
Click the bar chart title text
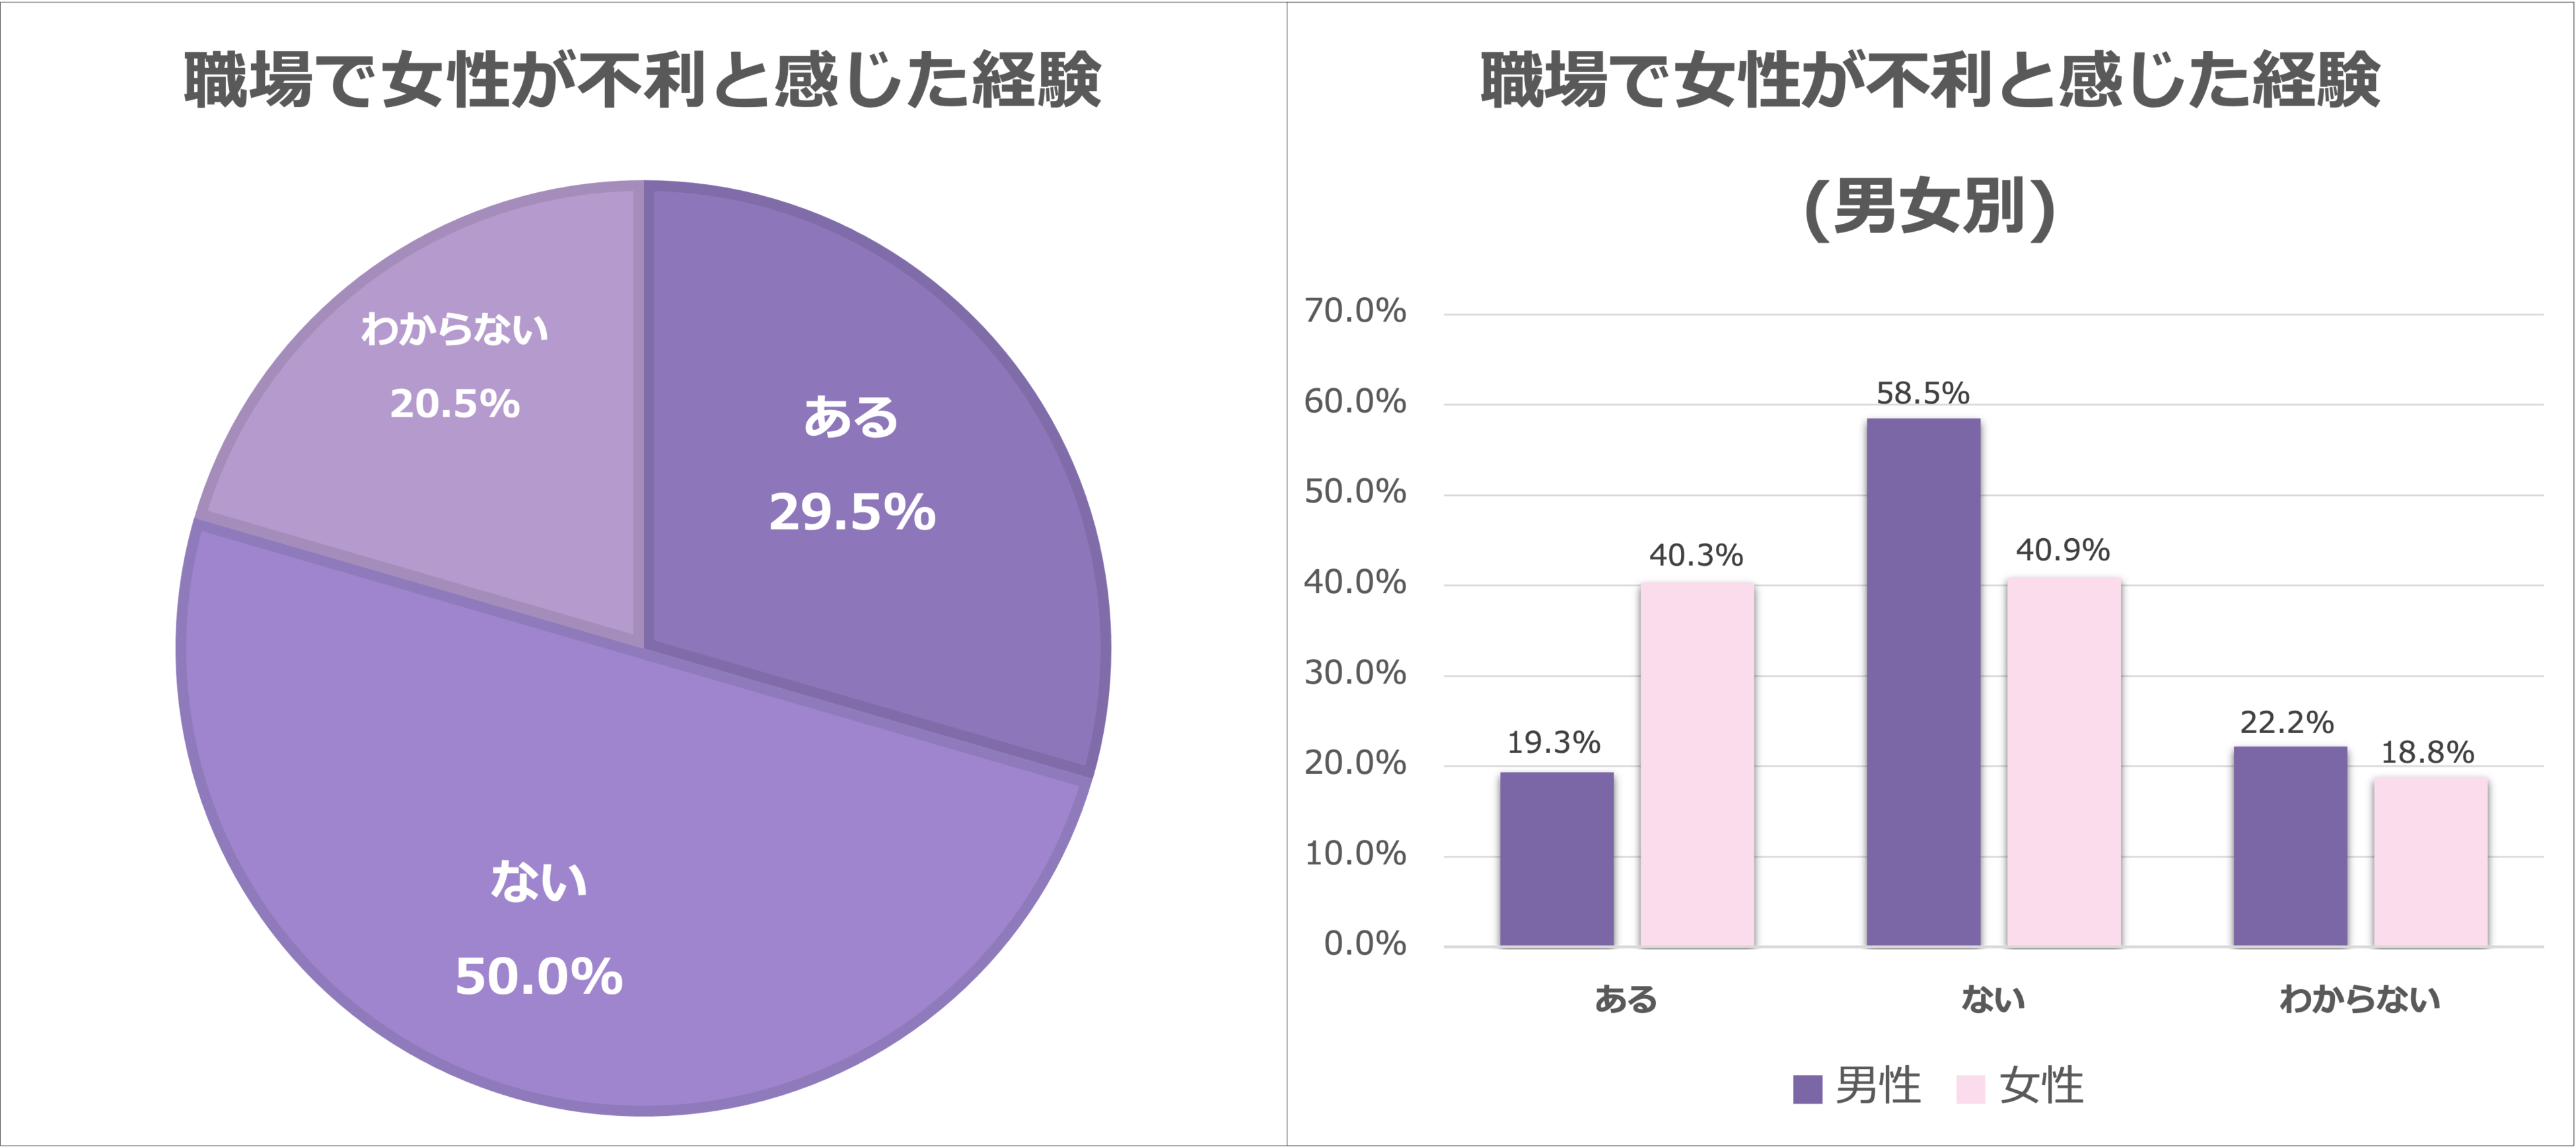tap(1930, 80)
